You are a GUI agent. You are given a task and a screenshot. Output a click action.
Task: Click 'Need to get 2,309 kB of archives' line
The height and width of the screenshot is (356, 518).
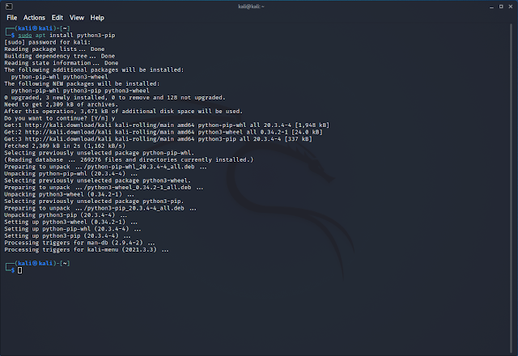click(62, 104)
